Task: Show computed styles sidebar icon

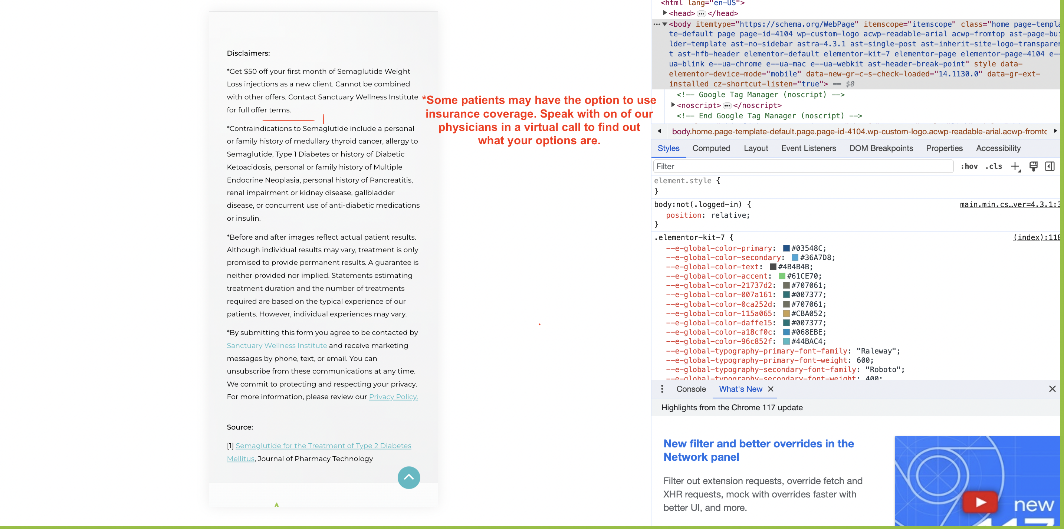Action: (x=1050, y=167)
